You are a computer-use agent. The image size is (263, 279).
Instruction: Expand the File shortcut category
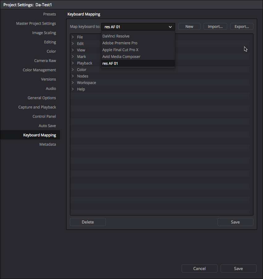[x=73, y=37]
